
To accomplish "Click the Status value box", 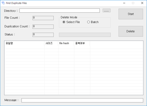I will [x=43, y=35].
